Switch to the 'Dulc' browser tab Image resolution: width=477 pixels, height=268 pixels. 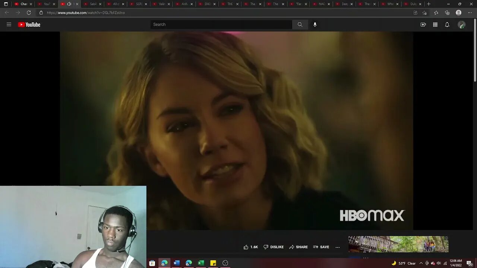pyautogui.click(x=413, y=4)
